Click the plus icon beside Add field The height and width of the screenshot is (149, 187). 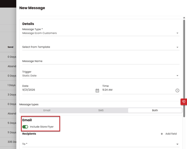(162, 134)
